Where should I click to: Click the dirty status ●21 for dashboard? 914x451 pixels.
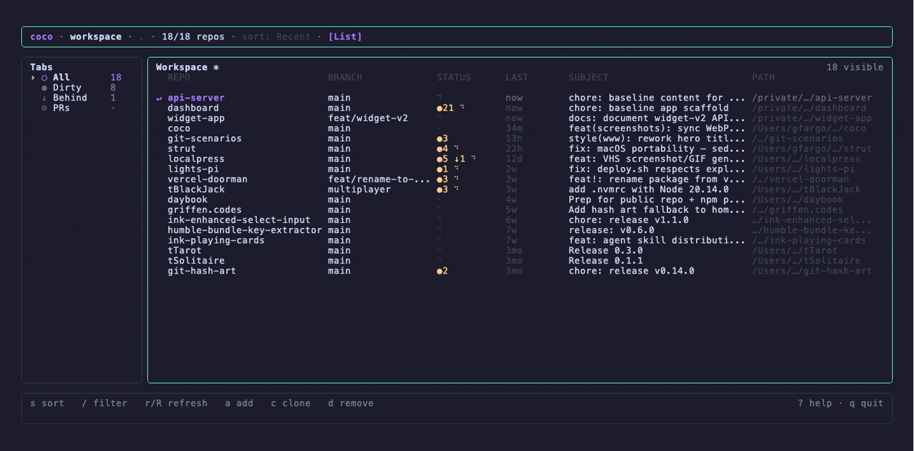click(445, 108)
